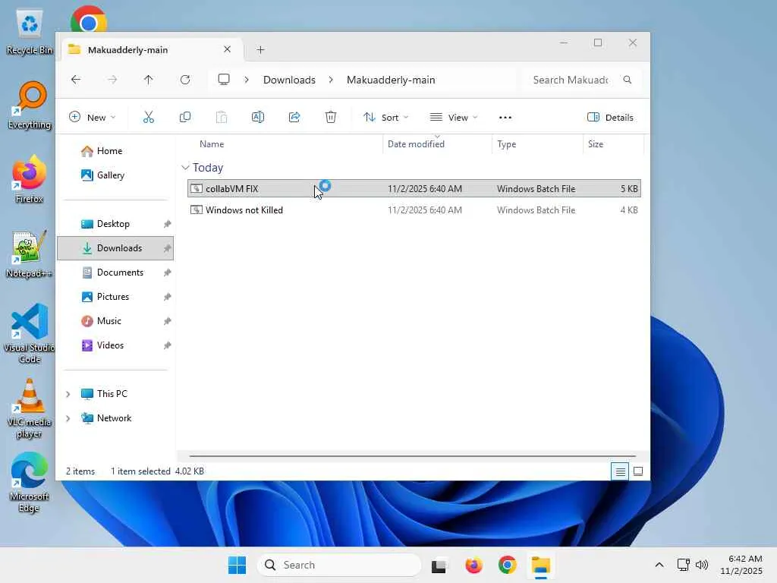Sort by Size column header
The width and height of the screenshot is (777, 583).
pos(613,143)
